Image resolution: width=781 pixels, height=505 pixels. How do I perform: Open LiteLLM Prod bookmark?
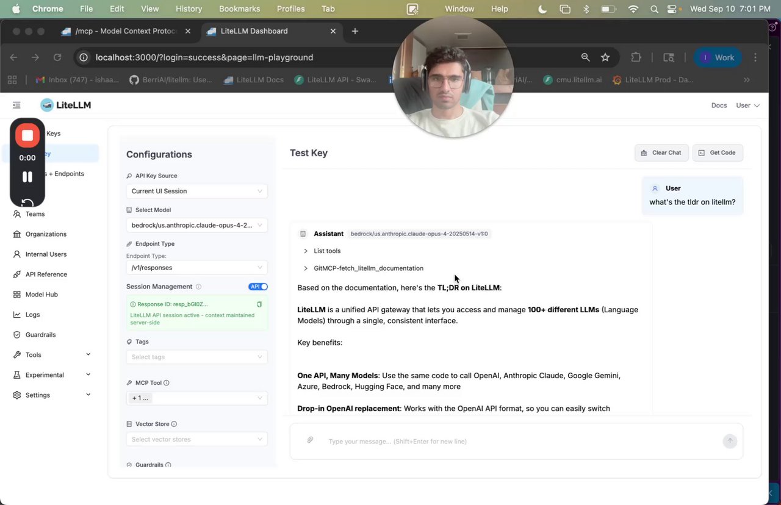[653, 80]
